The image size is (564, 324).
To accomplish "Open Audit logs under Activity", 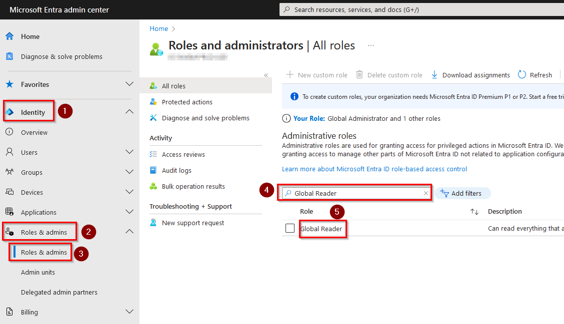I will 176,170.
